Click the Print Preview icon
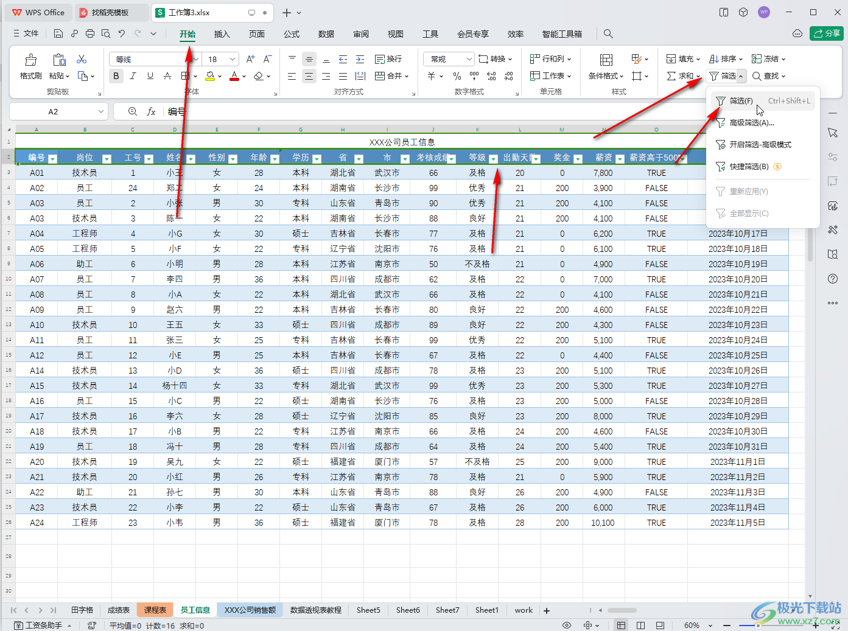Image resolution: width=848 pixels, height=631 pixels. [x=106, y=34]
